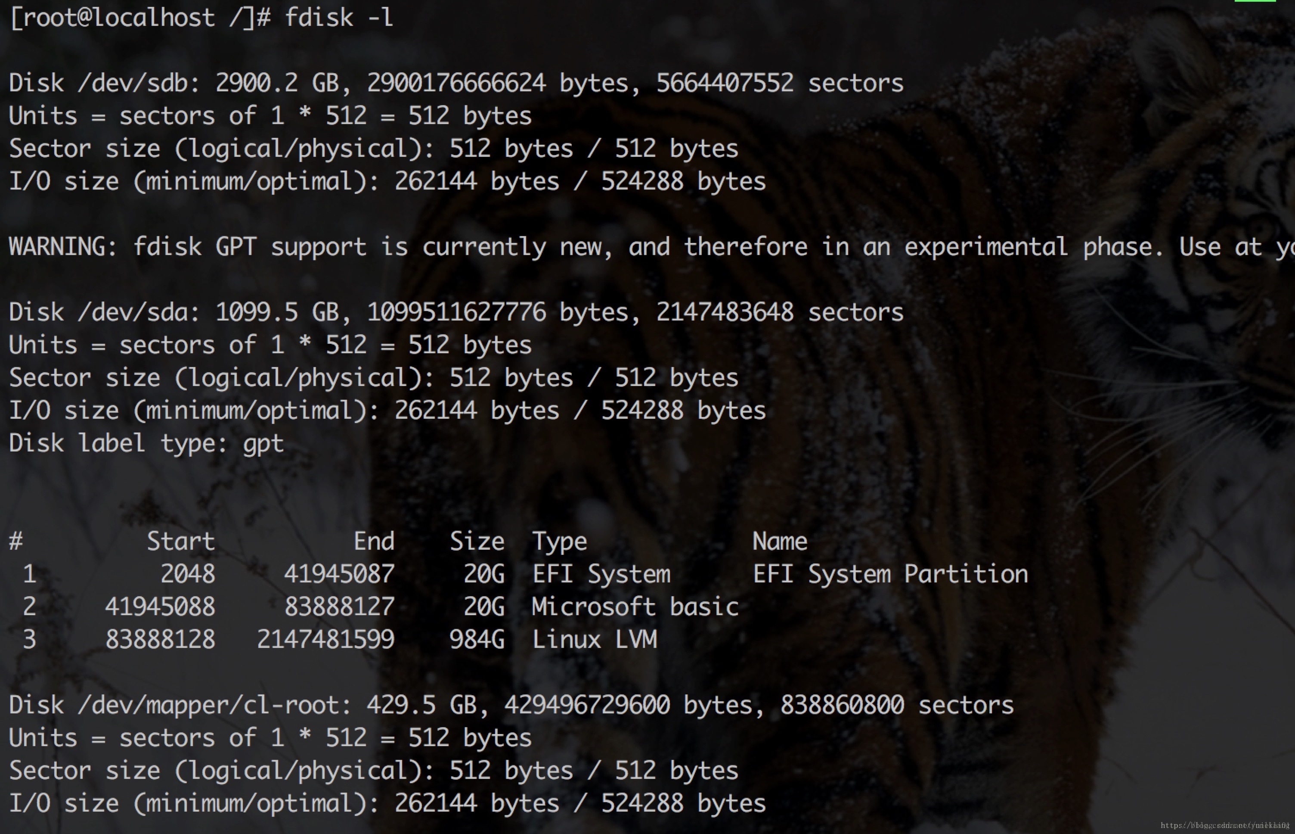Click the Name column header
This screenshot has width=1295, height=834.
pos(780,541)
